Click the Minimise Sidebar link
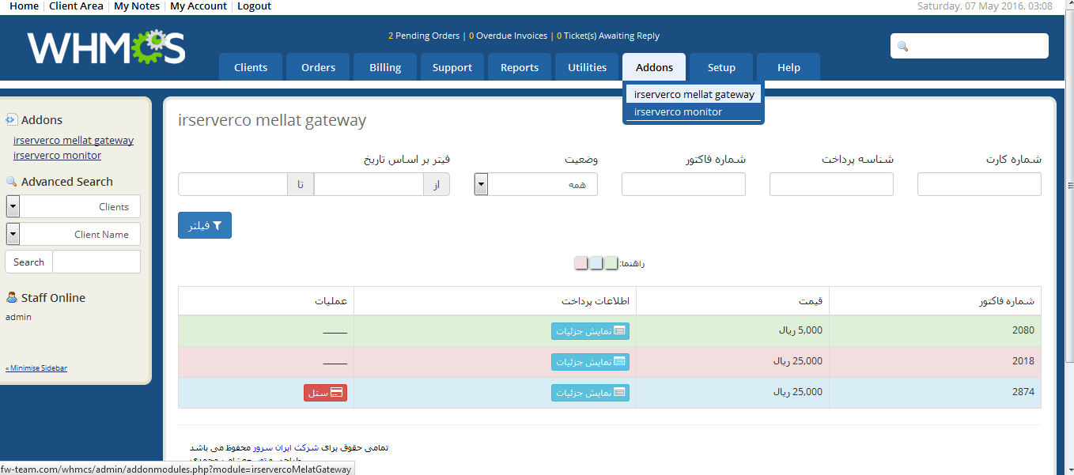The width and height of the screenshot is (1074, 475). pyautogui.click(x=36, y=368)
